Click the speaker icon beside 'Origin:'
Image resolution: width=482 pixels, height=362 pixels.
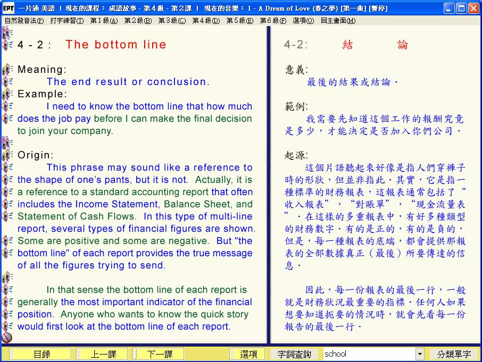[x=7, y=155]
